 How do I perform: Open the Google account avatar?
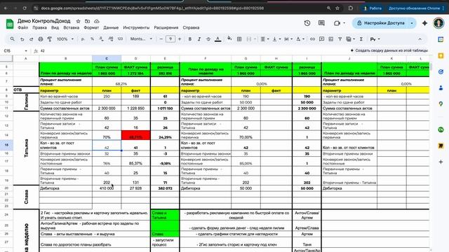438,23
